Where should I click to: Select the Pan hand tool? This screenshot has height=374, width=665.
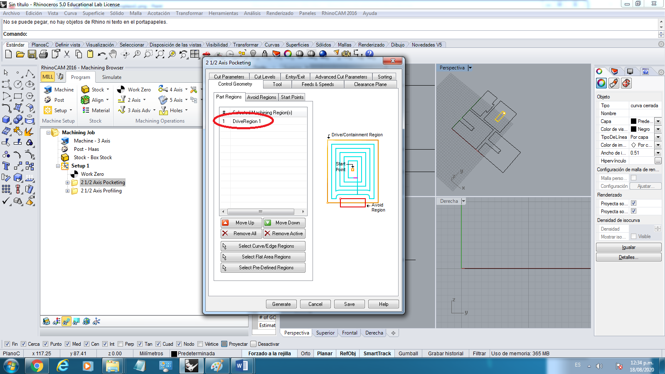(x=113, y=54)
